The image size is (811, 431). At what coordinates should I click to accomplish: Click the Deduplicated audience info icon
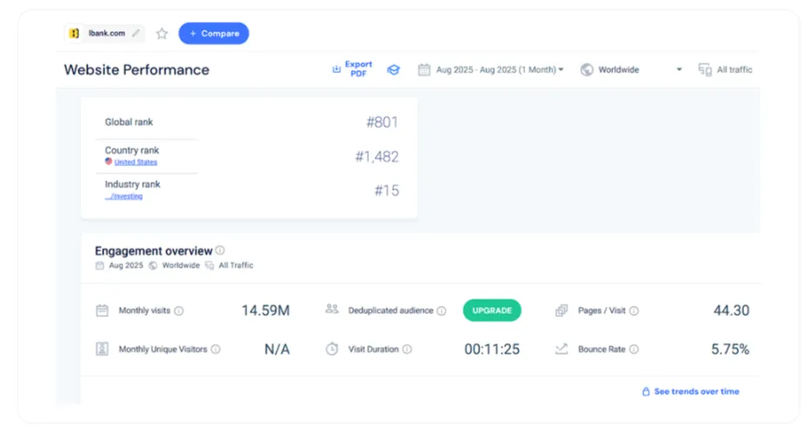442,310
